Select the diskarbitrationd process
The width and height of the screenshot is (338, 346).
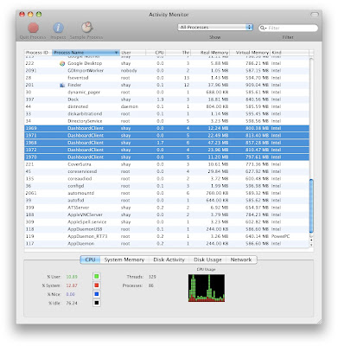[167, 114]
